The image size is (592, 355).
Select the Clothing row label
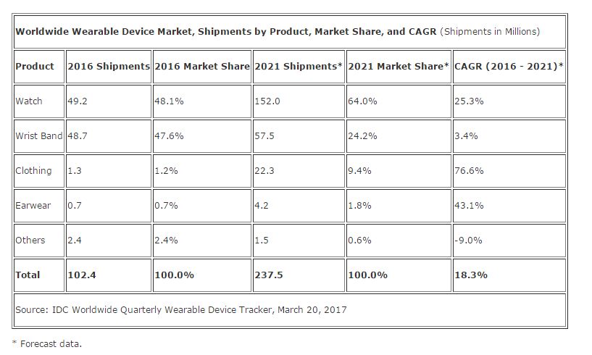click(33, 170)
